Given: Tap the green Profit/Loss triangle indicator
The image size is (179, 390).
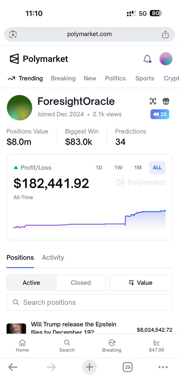Looking at the screenshot, I should (x=16, y=168).
